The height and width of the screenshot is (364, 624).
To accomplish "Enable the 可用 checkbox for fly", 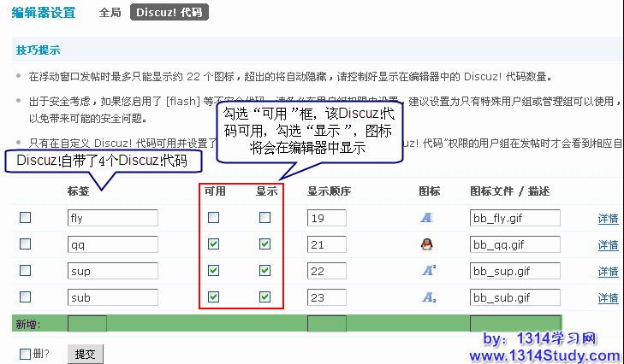I will 213,218.
